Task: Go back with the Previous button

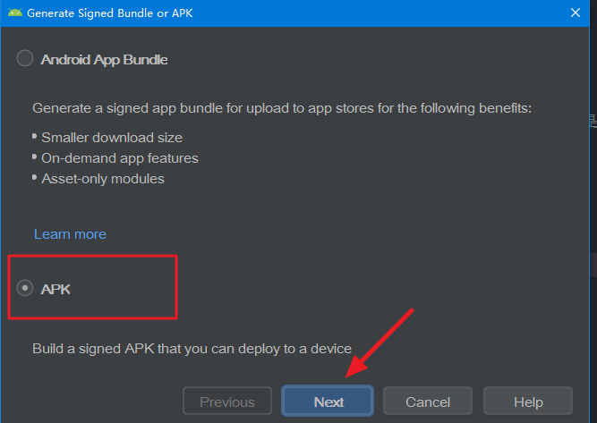Action: click(x=227, y=401)
